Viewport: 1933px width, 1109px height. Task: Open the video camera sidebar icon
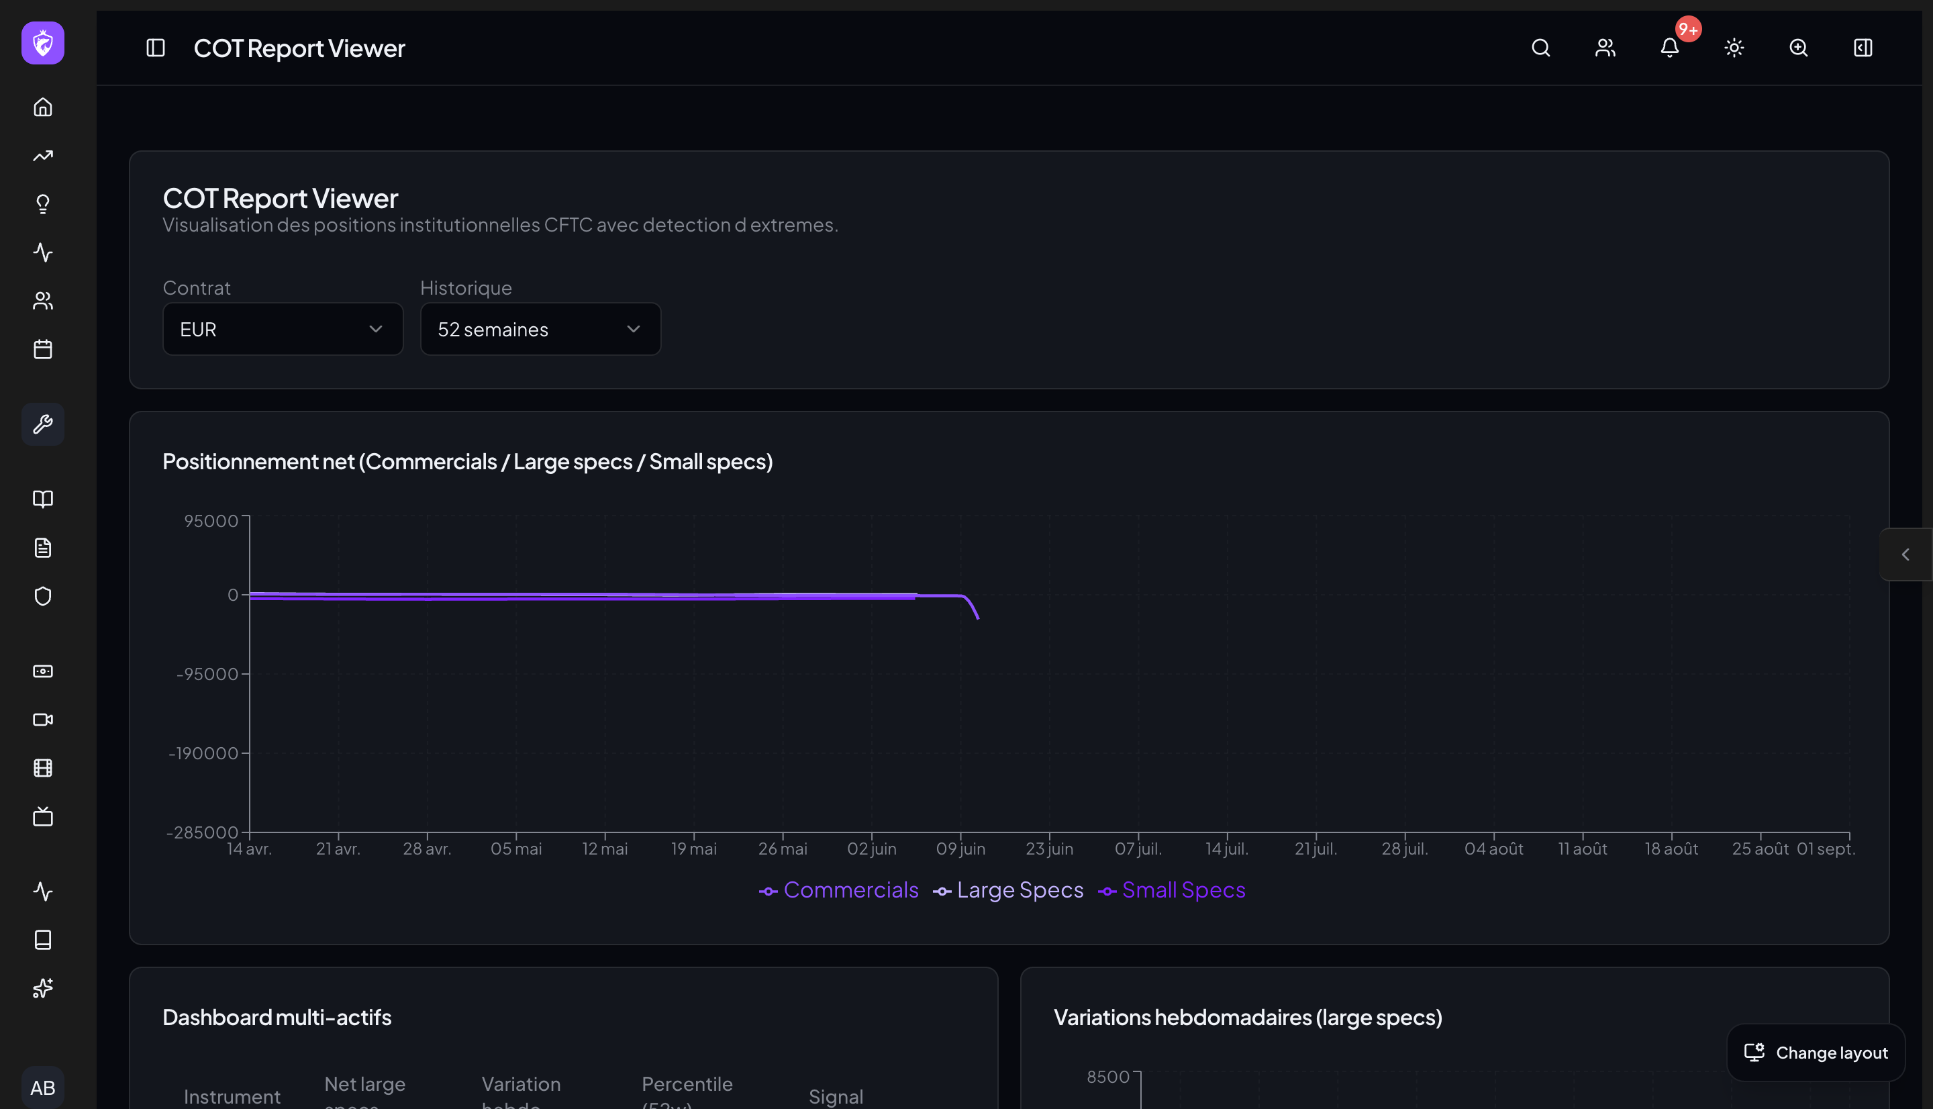[x=43, y=720]
